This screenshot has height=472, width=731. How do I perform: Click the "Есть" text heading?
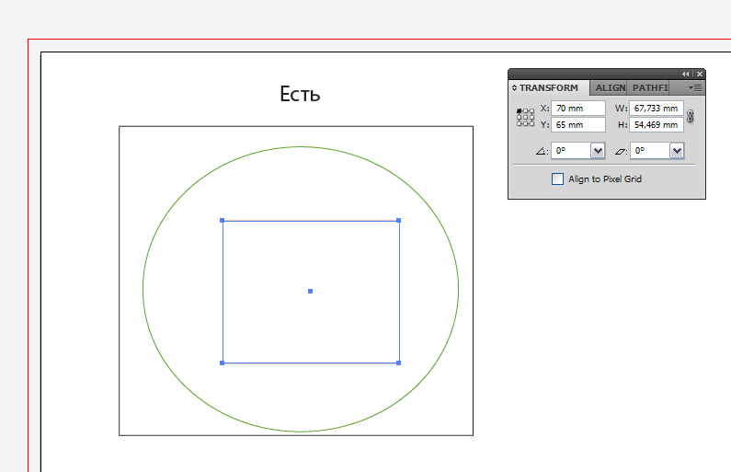300,94
